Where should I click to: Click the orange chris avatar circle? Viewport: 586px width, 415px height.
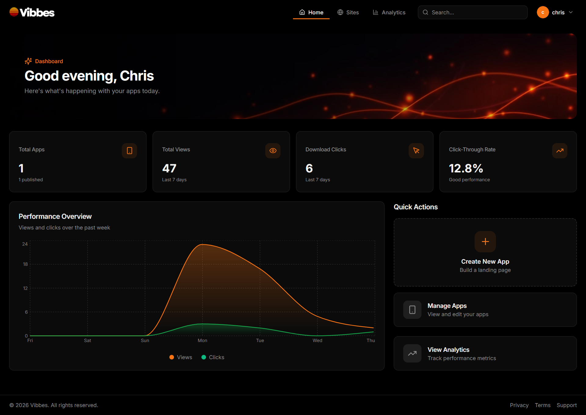coord(543,12)
